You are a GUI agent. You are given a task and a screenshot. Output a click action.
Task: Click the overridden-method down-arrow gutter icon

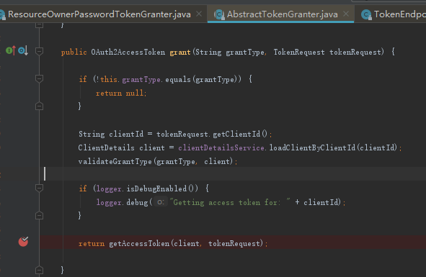(23, 50)
